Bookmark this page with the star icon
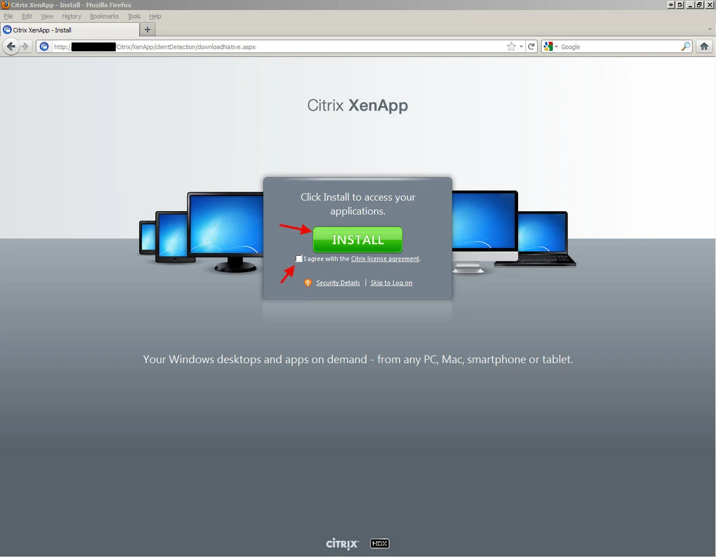This screenshot has width=716, height=557. 511,47
